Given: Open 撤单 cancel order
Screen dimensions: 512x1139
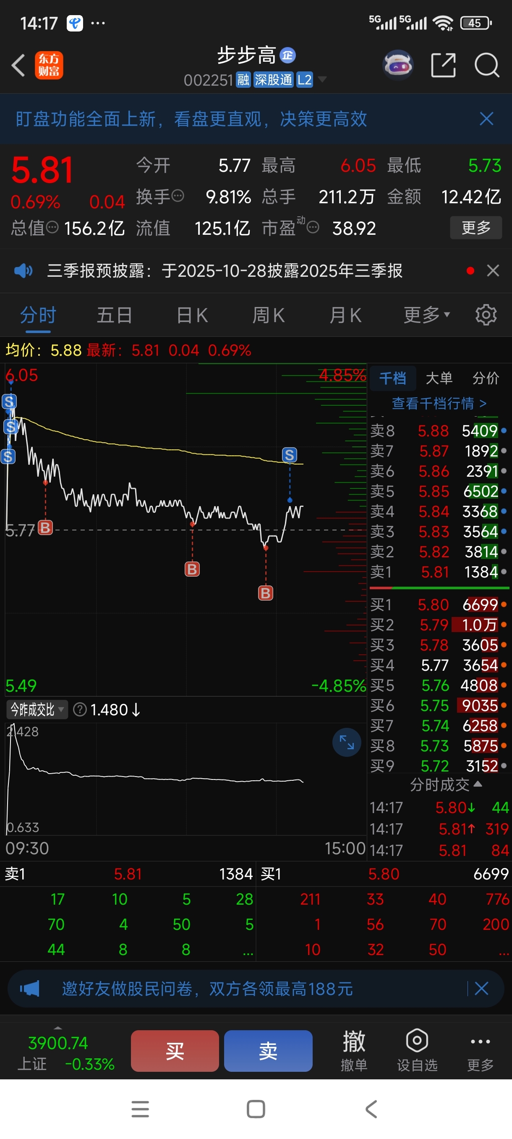Looking at the screenshot, I should click(354, 1050).
